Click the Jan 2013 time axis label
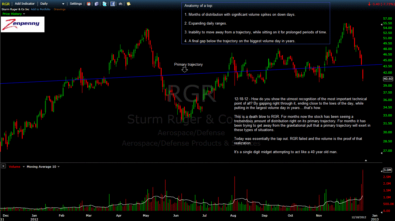Image resolution: width=395 pixels, height=221 pixels. click(x=375, y=217)
